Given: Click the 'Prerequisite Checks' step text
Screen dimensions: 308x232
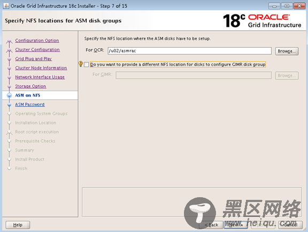Looking at the screenshot, I should coord(35,141).
